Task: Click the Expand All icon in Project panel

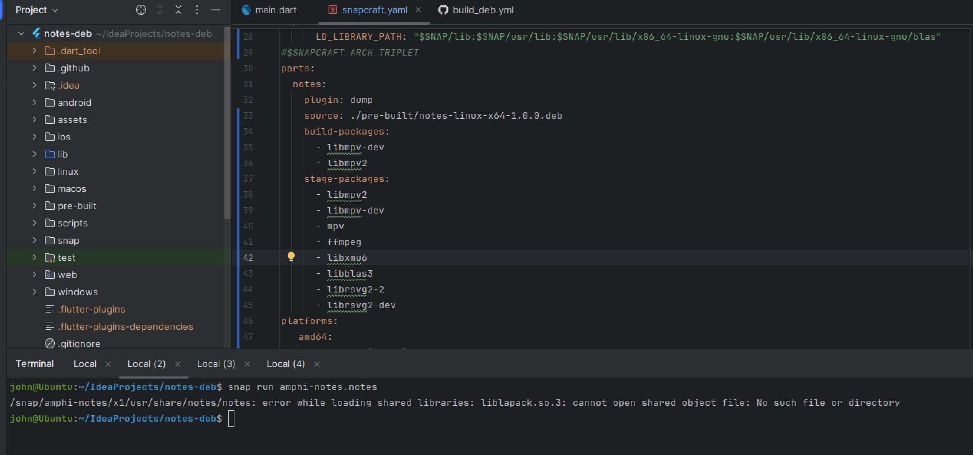Action: pyautogui.click(x=160, y=10)
